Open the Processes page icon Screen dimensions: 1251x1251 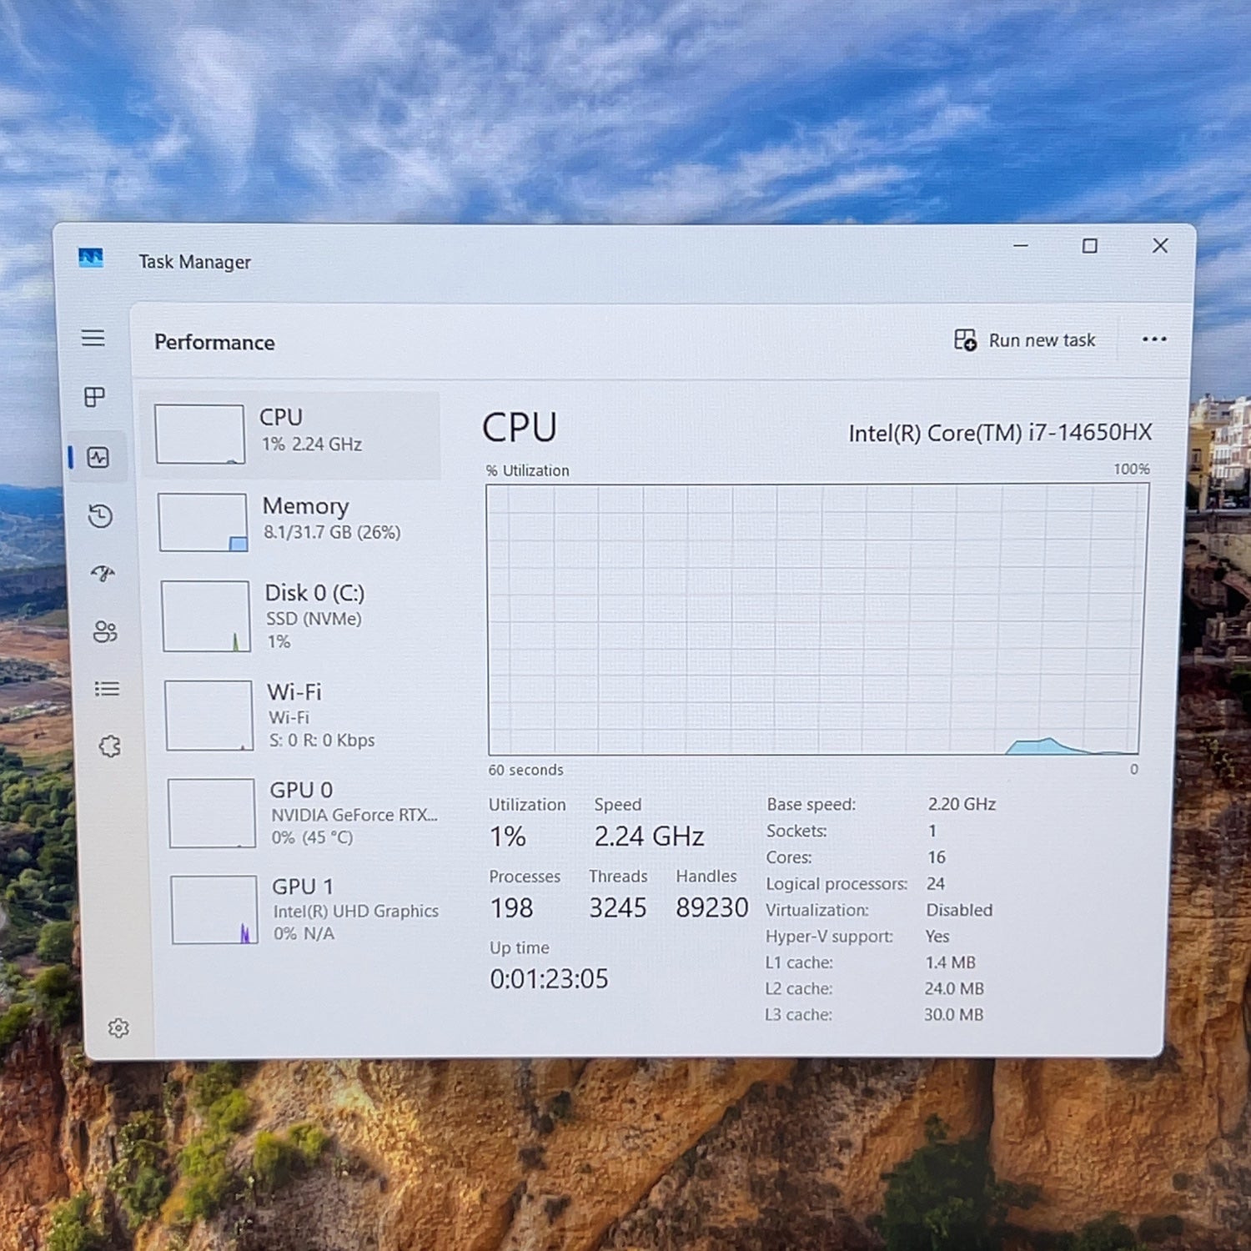coord(95,396)
